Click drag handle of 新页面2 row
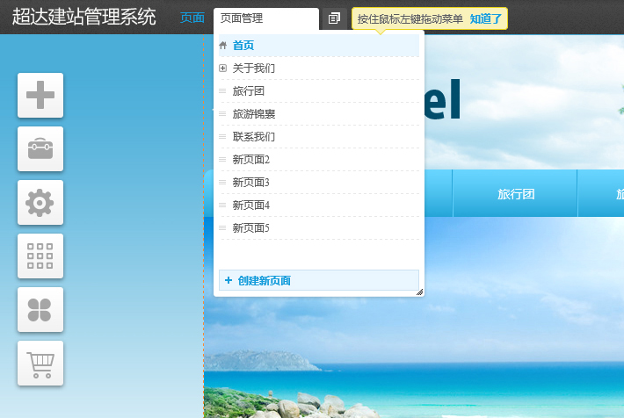This screenshot has height=418, width=624. click(x=222, y=160)
